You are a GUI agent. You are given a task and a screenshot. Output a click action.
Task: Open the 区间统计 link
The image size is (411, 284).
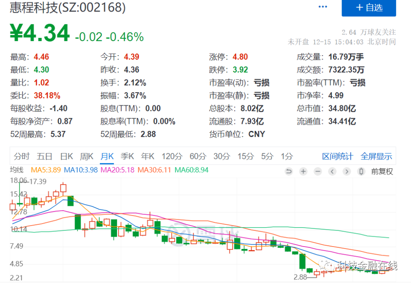point(337,156)
